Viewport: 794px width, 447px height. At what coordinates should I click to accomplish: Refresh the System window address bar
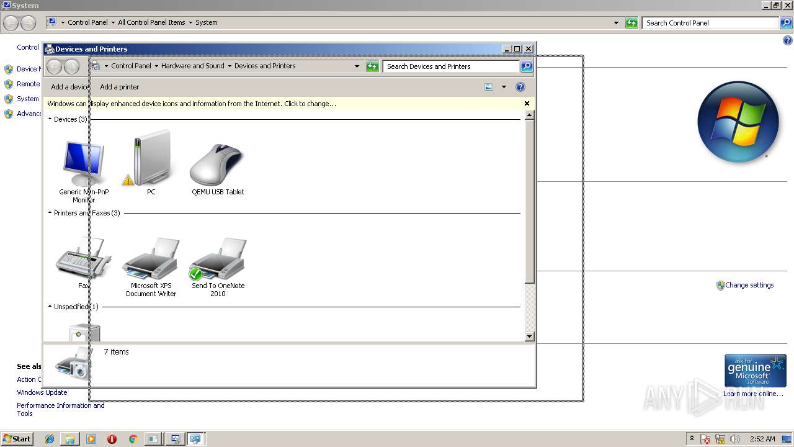631,23
